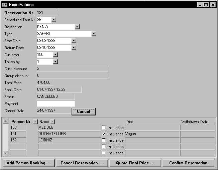The height and width of the screenshot is (170, 218).
Task: Select the LEIBNIZ name cell
Action: pyautogui.click(x=69, y=140)
